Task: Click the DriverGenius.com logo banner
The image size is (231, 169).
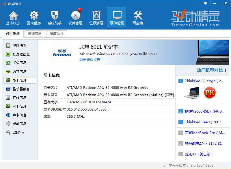Action: pyautogui.click(x=195, y=18)
